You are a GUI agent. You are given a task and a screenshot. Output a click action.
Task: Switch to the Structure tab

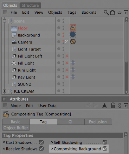[x=30, y=6]
